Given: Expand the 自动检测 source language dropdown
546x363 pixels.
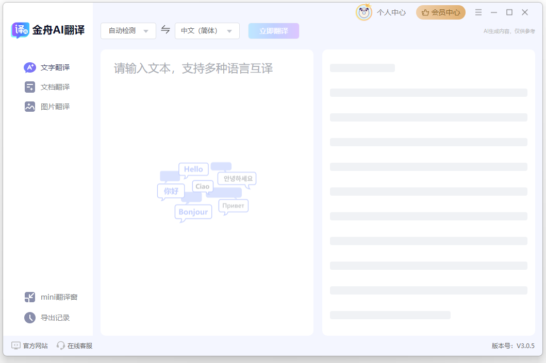Looking at the screenshot, I should click(x=128, y=30).
